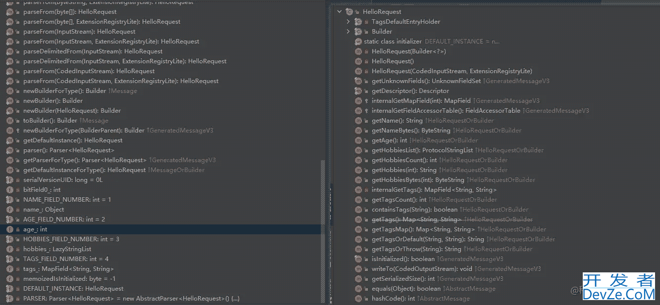660x305 pixels.
Task: Select getHobbiesCount(): int
Action: point(405,160)
